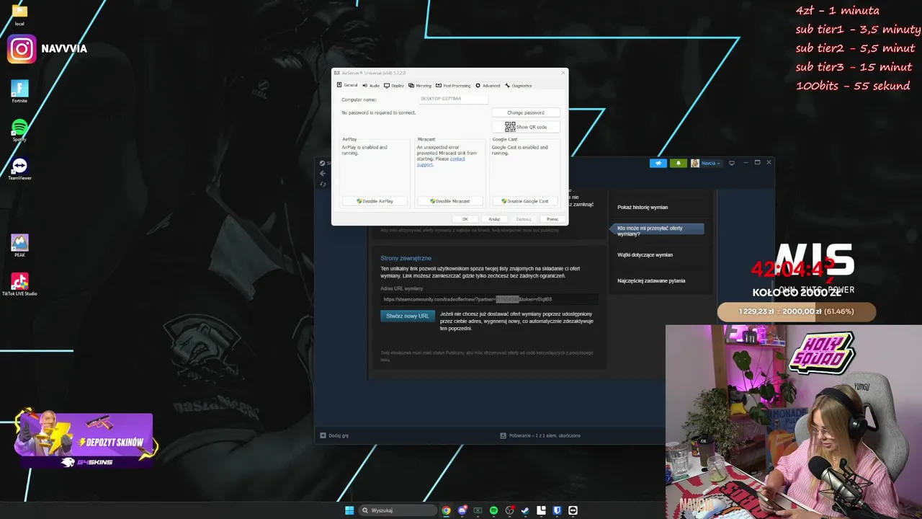
Task: Open Google Chrome from the taskbar
Action: (447, 510)
